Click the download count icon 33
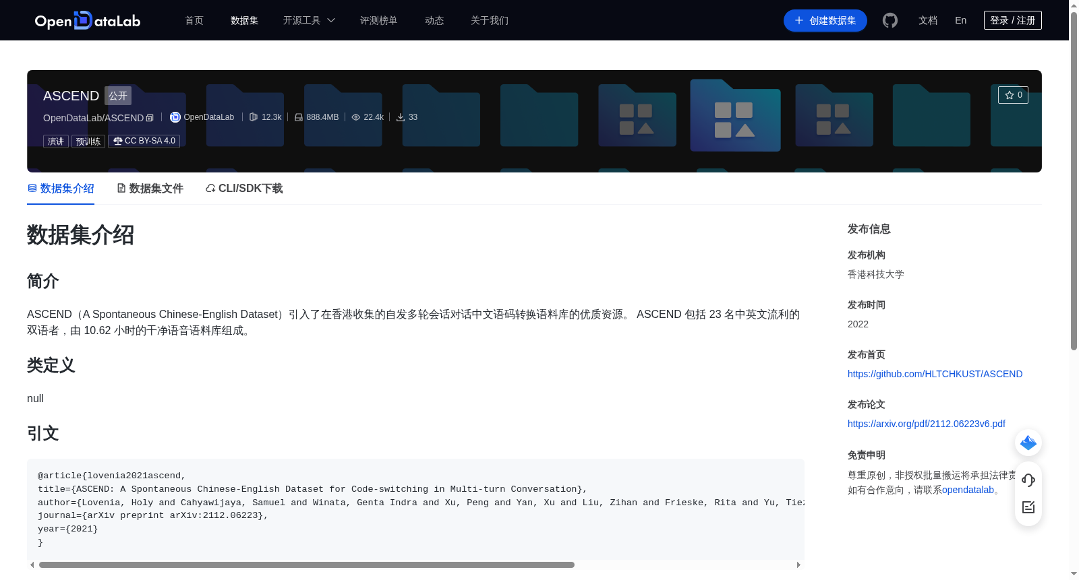 pyautogui.click(x=401, y=117)
